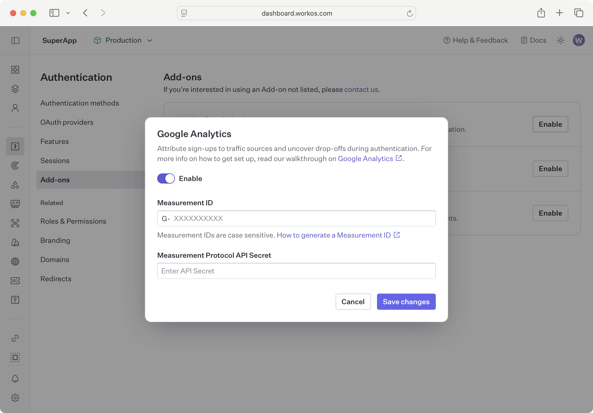The image size is (593, 413).
Task: Follow the How to generate a Measurement ID link
Action: [333, 235]
